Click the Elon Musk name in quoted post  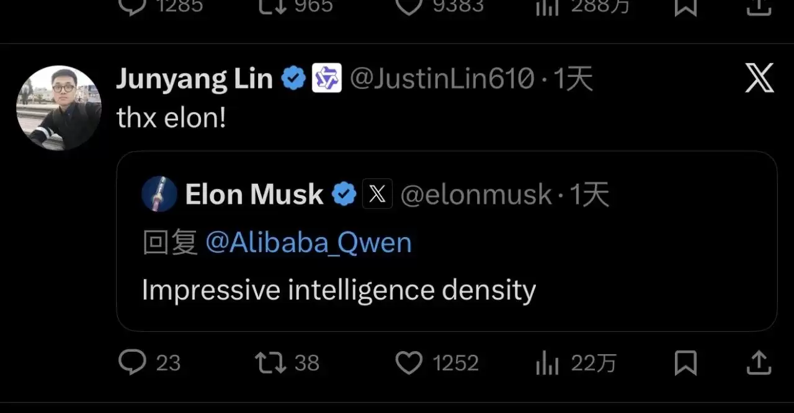254,194
